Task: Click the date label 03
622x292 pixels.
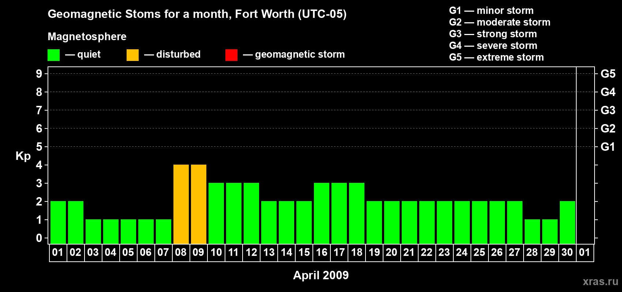Action: [x=93, y=252]
